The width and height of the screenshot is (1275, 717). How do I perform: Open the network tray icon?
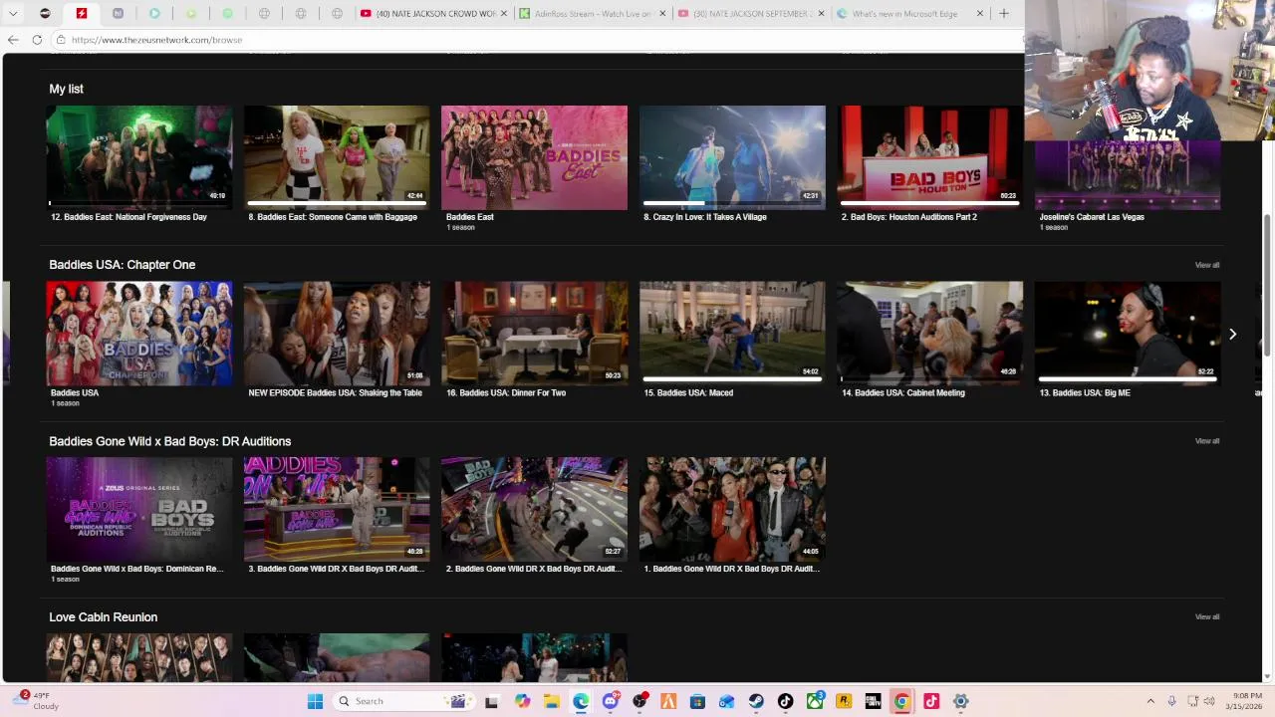(x=1193, y=701)
